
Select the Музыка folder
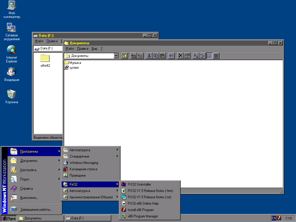(75, 63)
